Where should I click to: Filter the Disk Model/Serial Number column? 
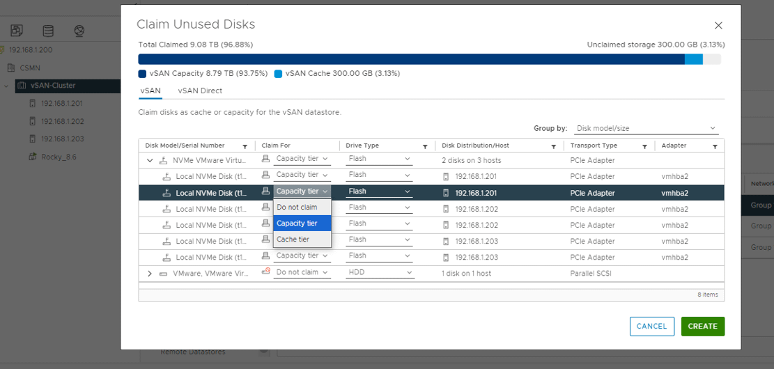[x=245, y=146]
